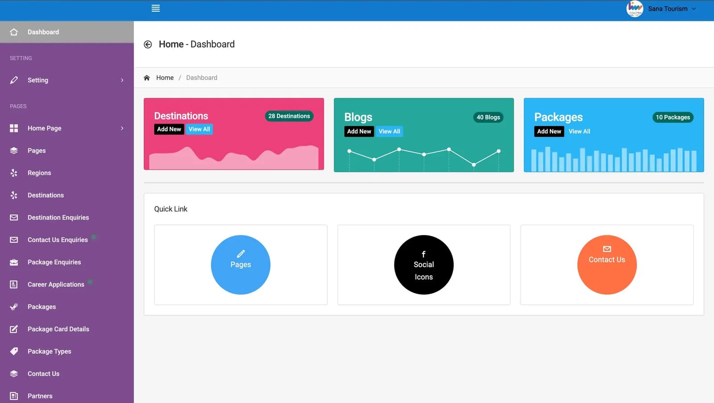
Task: Open Contact Us in the sidebar
Action: [x=67, y=374]
